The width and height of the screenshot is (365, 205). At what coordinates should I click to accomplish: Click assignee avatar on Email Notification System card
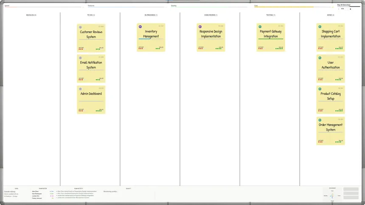pos(80,58)
